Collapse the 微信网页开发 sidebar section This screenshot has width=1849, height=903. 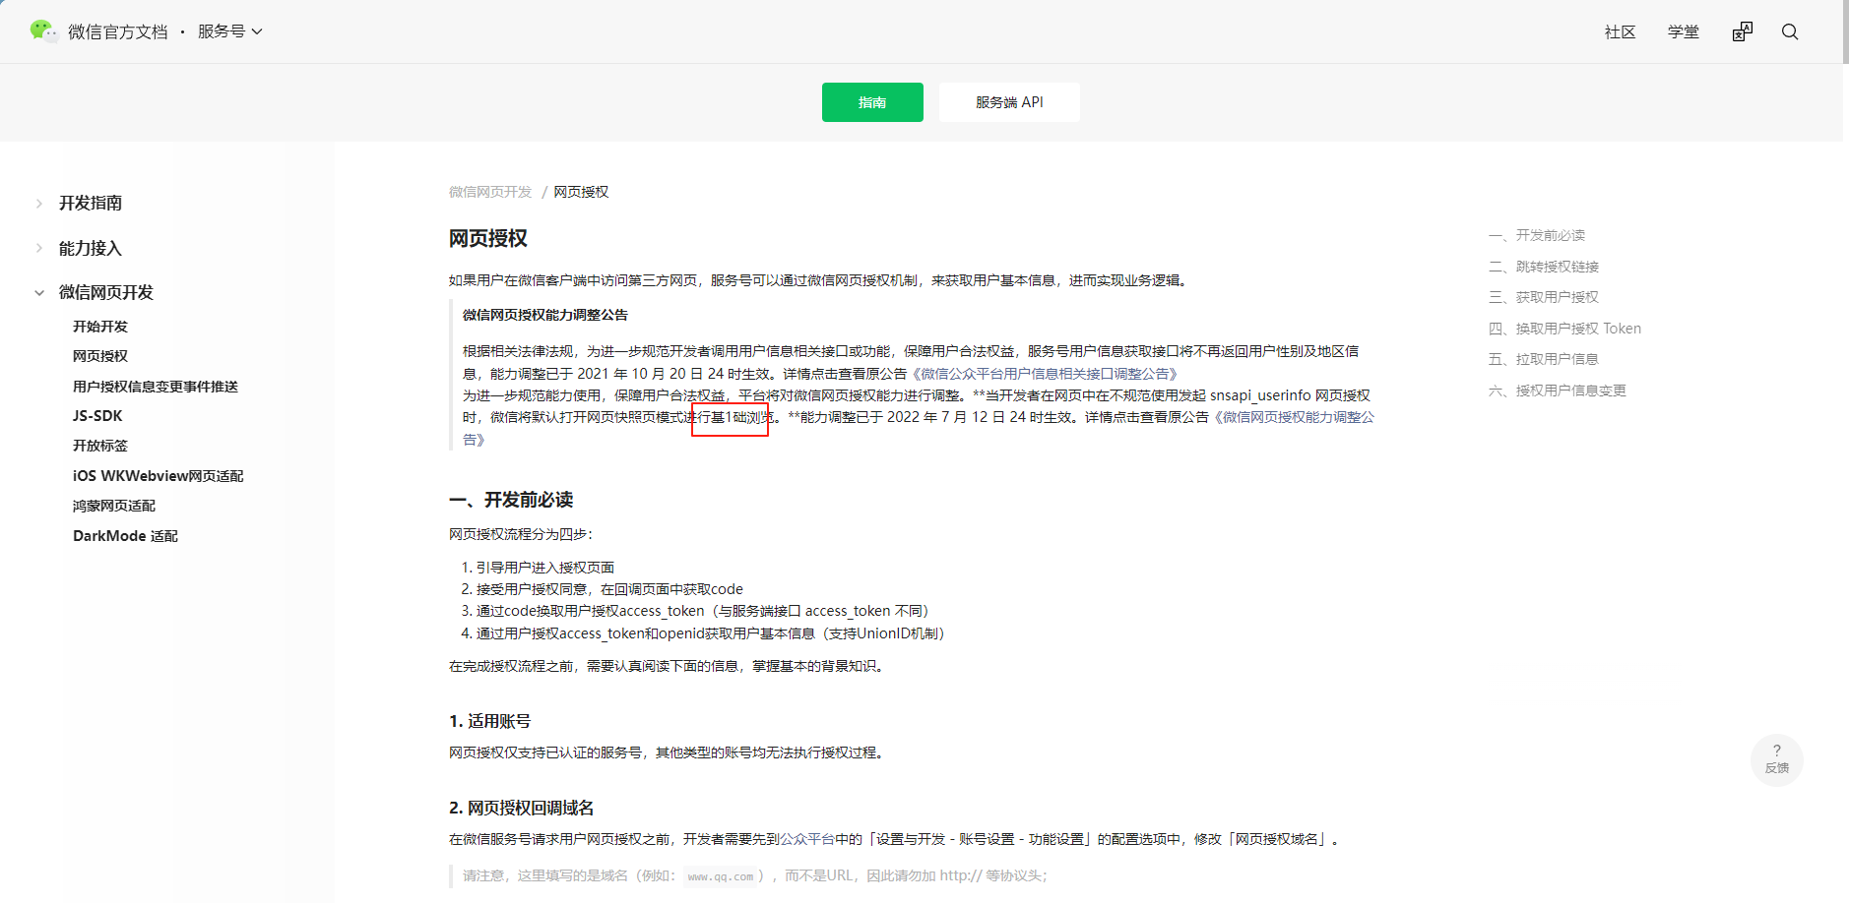(106, 292)
